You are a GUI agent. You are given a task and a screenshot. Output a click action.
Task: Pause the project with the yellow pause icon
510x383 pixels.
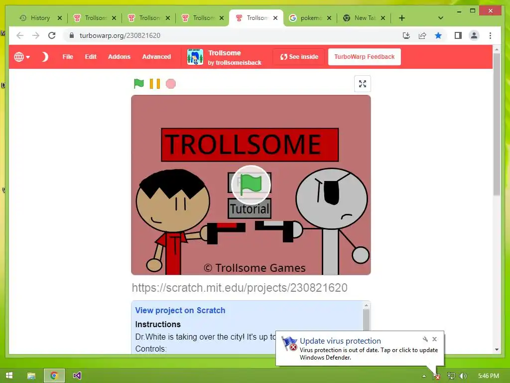[x=154, y=84]
